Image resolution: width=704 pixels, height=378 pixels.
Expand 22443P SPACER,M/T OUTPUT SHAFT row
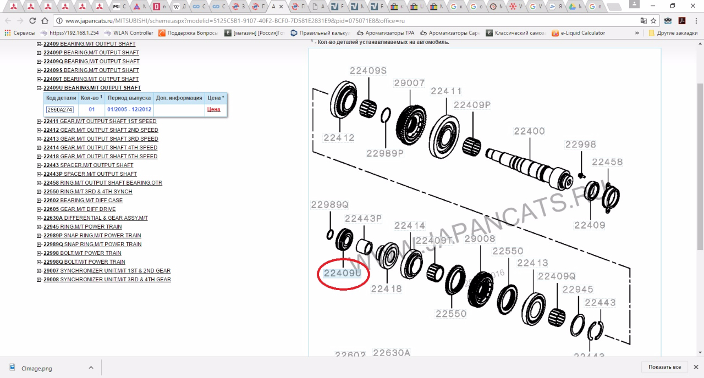click(39, 174)
